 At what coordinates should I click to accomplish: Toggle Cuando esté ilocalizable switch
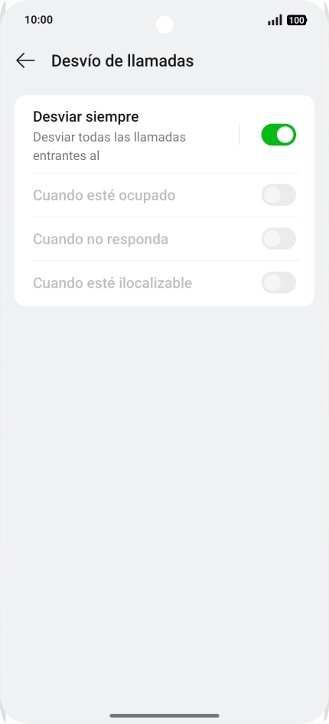click(279, 282)
